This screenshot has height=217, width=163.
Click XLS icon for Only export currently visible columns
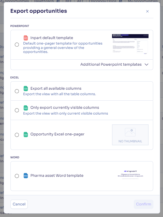point(26,108)
